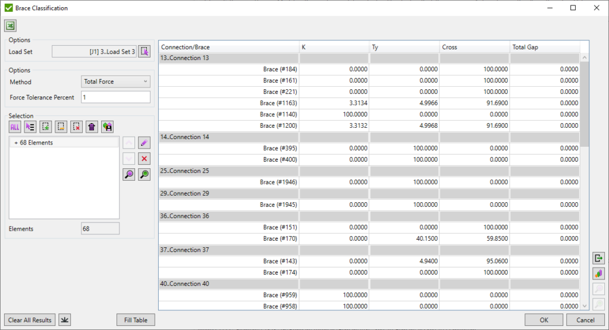The height and width of the screenshot is (330, 609).
Task: Click the purple pencil edit icon
Action: coord(144,143)
